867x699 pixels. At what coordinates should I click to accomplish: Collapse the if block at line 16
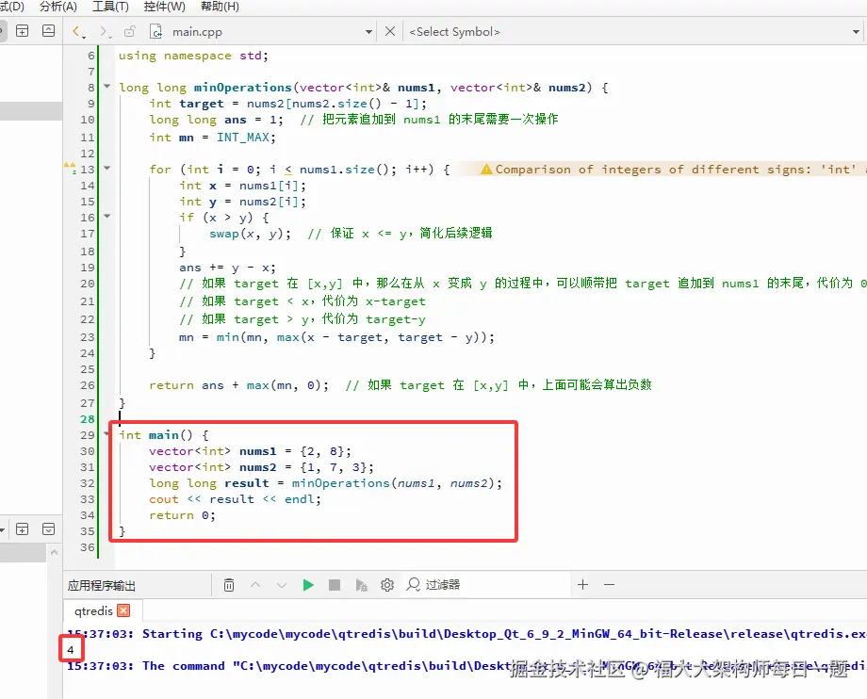pos(107,216)
